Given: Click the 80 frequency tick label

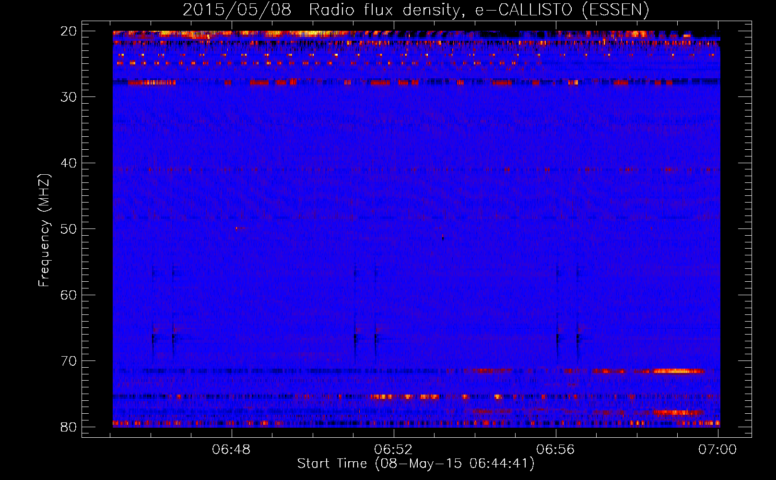Looking at the screenshot, I should [x=69, y=427].
